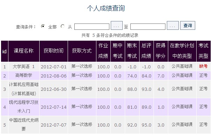Click the 个人成绩查询 page title
Viewport: 211px width, 135px height.
106,8
